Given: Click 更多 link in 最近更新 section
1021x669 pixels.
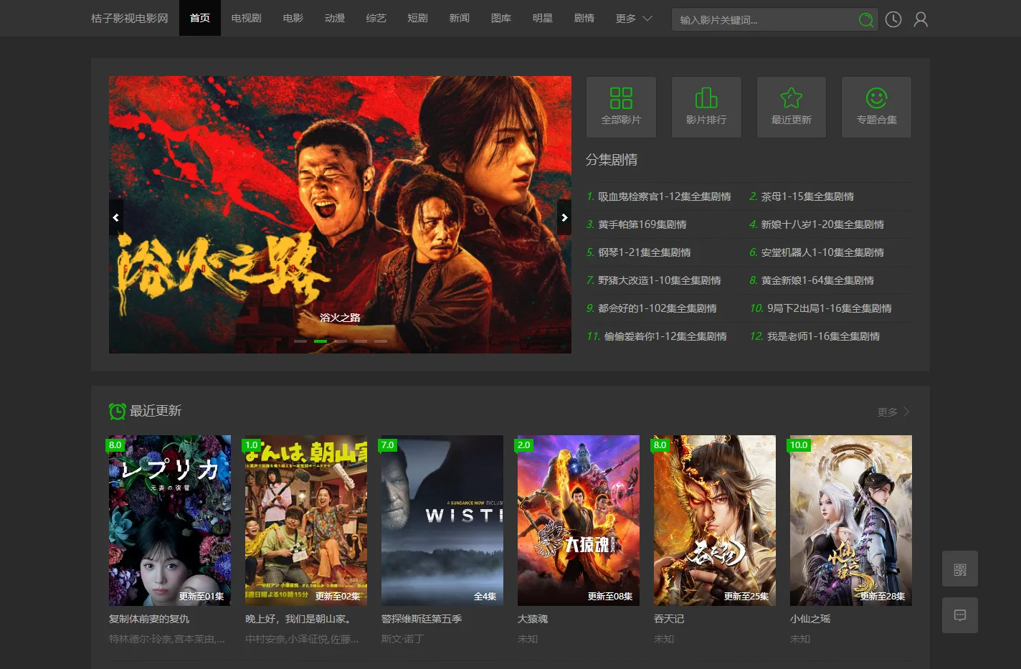Looking at the screenshot, I should point(893,412).
